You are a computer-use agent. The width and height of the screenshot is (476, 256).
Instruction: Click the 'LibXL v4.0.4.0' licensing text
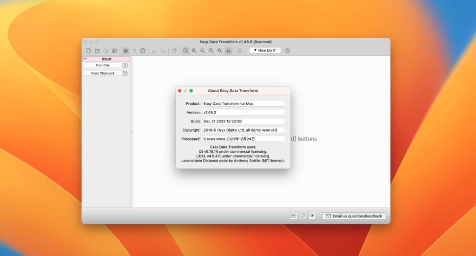pyautogui.click(x=233, y=156)
